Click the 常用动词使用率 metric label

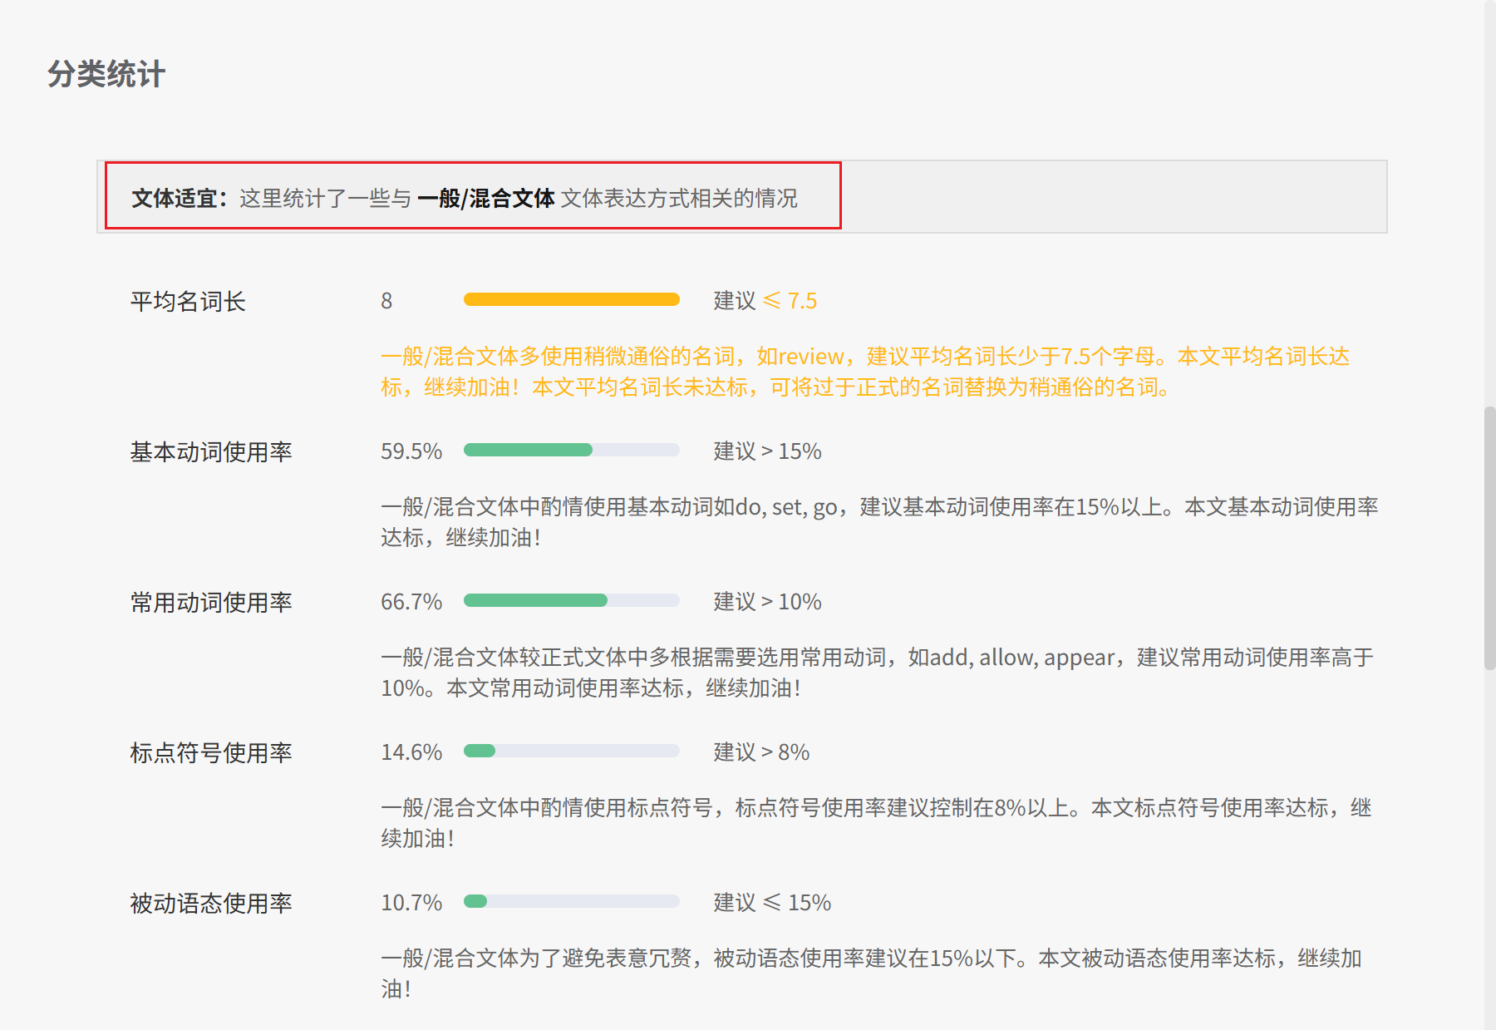211,602
